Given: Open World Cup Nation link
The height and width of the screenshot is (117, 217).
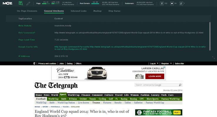Looking at the screenshot, I should point(66,103).
